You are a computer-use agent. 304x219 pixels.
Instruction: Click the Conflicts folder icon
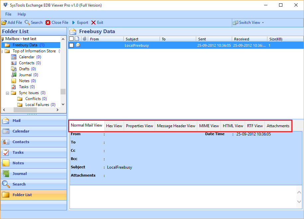[20, 99]
